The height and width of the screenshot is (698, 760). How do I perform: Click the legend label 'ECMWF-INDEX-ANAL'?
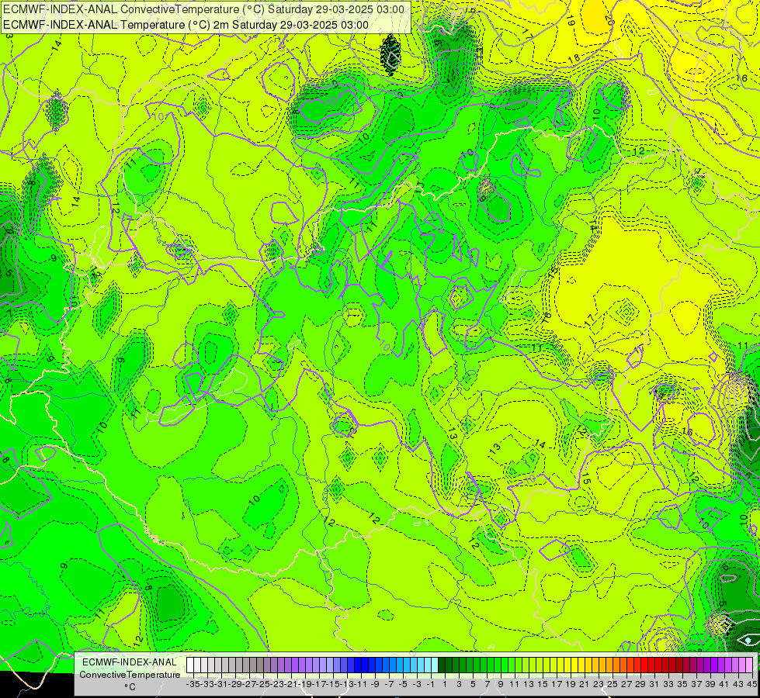130,662
